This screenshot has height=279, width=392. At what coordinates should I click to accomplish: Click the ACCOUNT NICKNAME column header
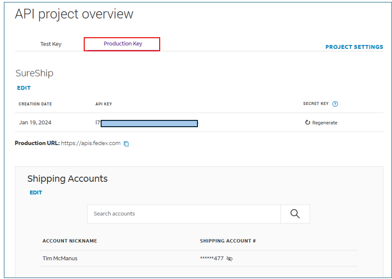pyautogui.click(x=70, y=241)
